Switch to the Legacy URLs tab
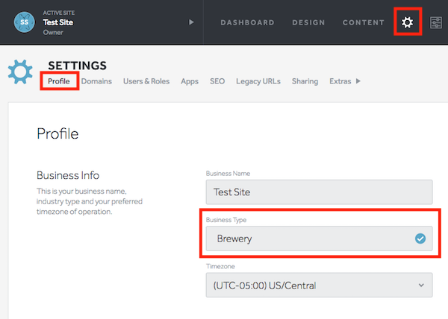The image size is (448, 319). pos(258,81)
